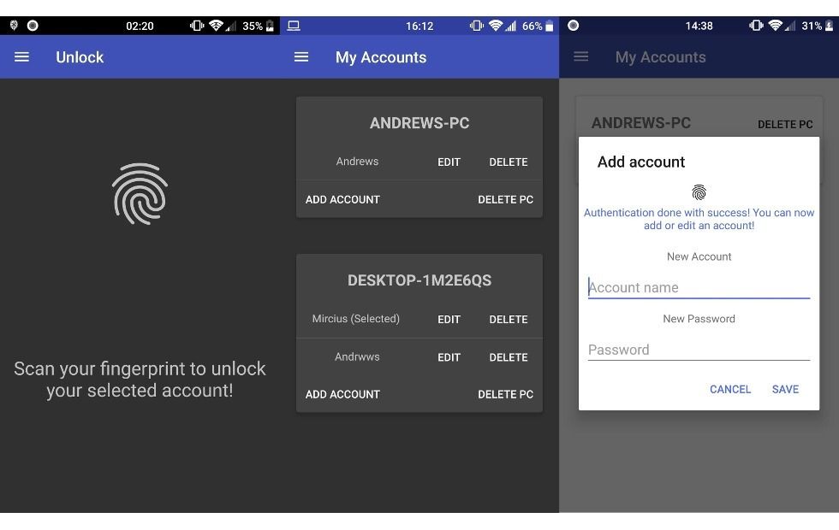Viewport: 839px width, 530px height.
Task: Tap DELETE PC for ANDREWS-PC
Action: point(505,199)
